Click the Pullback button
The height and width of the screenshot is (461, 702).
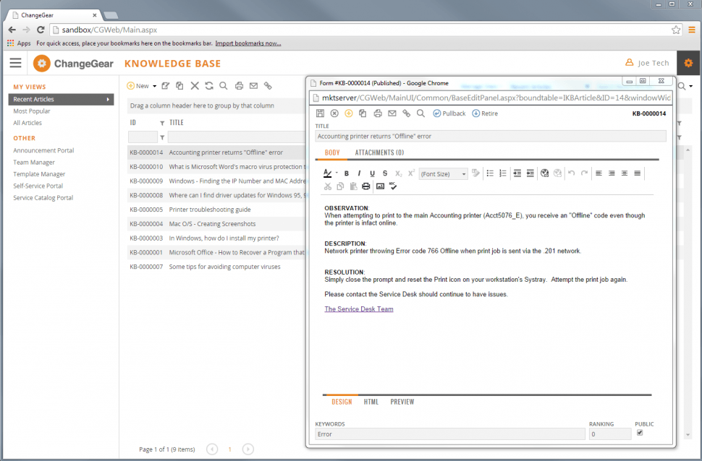click(x=449, y=113)
